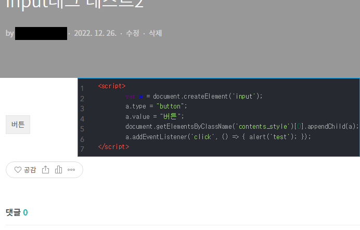Viewport: 360px width, 230px height.
Task: Delete the post via 삭제 link
Action: point(156,33)
